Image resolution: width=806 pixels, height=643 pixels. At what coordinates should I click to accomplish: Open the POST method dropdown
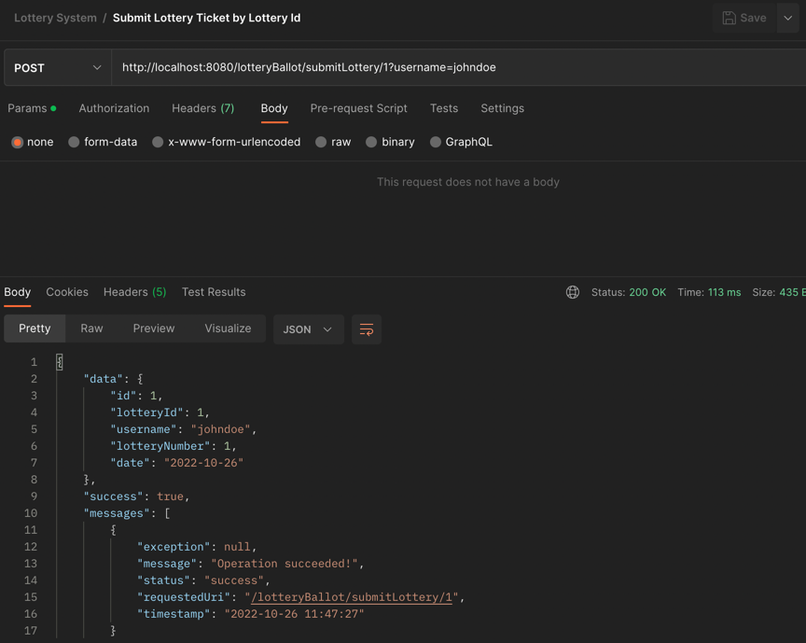click(58, 68)
